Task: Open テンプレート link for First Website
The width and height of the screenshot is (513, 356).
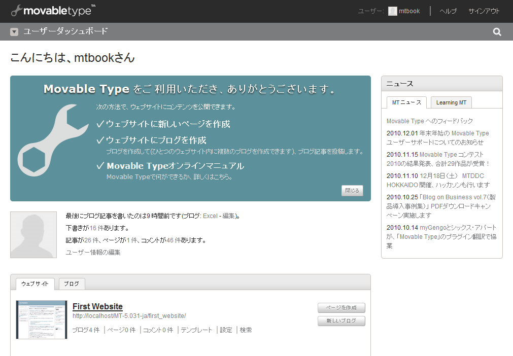Action: pyautogui.click(x=196, y=330)
